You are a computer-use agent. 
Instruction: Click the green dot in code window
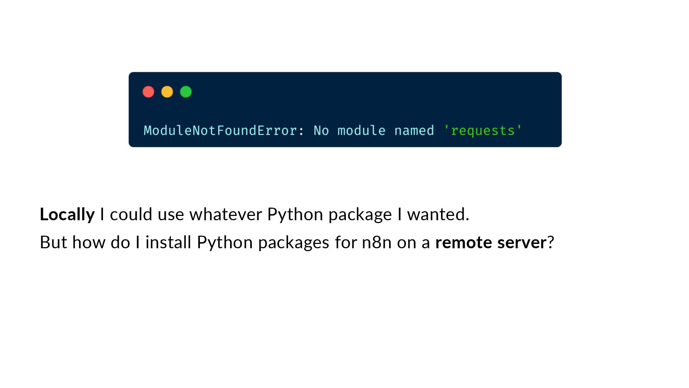click(x=186, y=92)
